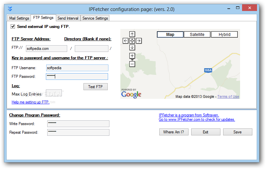Zoom in on the map with plus
Viewport: 266px width, 169px height.
pyautogui.click(x=132, y=56)
